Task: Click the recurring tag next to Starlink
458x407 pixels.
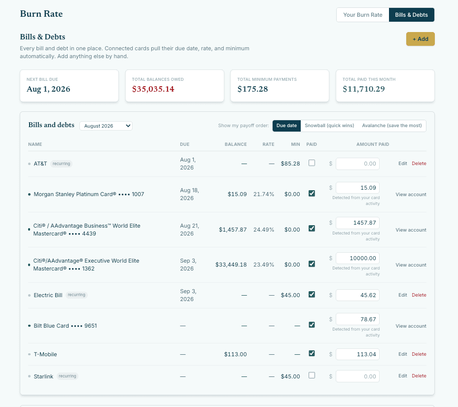Action: [x=68, y=376]
